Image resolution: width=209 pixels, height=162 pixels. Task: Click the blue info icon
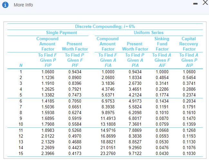[x=5, y=5]
